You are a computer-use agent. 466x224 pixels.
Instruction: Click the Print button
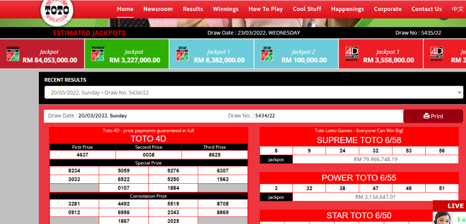[x=433, y=116]
